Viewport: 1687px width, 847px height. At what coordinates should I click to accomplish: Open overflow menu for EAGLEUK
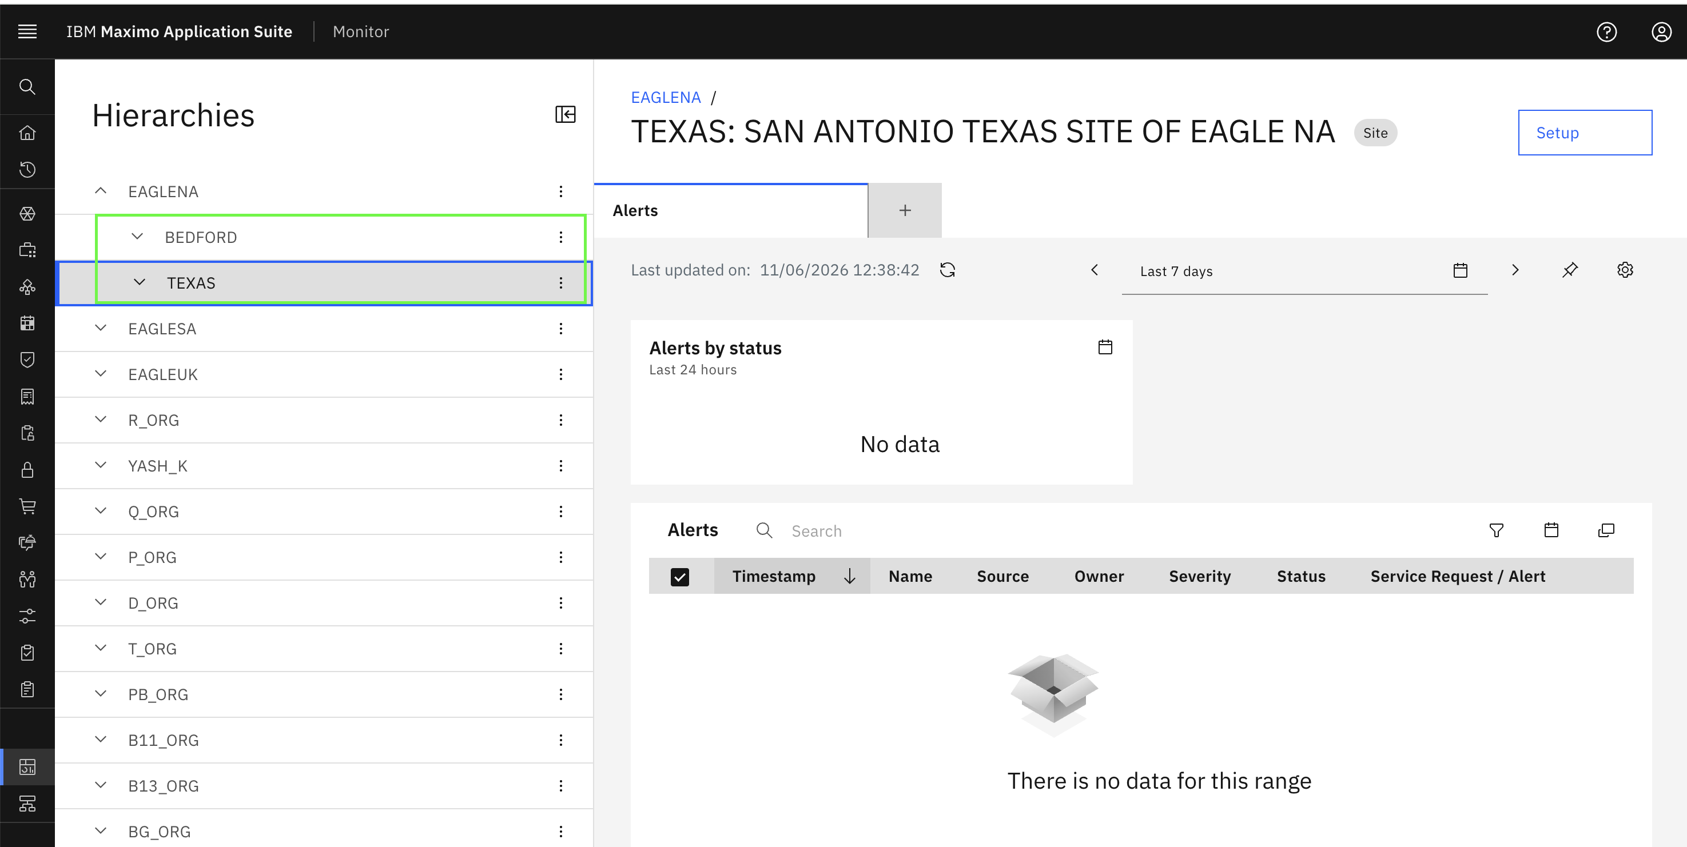[560, 374]
